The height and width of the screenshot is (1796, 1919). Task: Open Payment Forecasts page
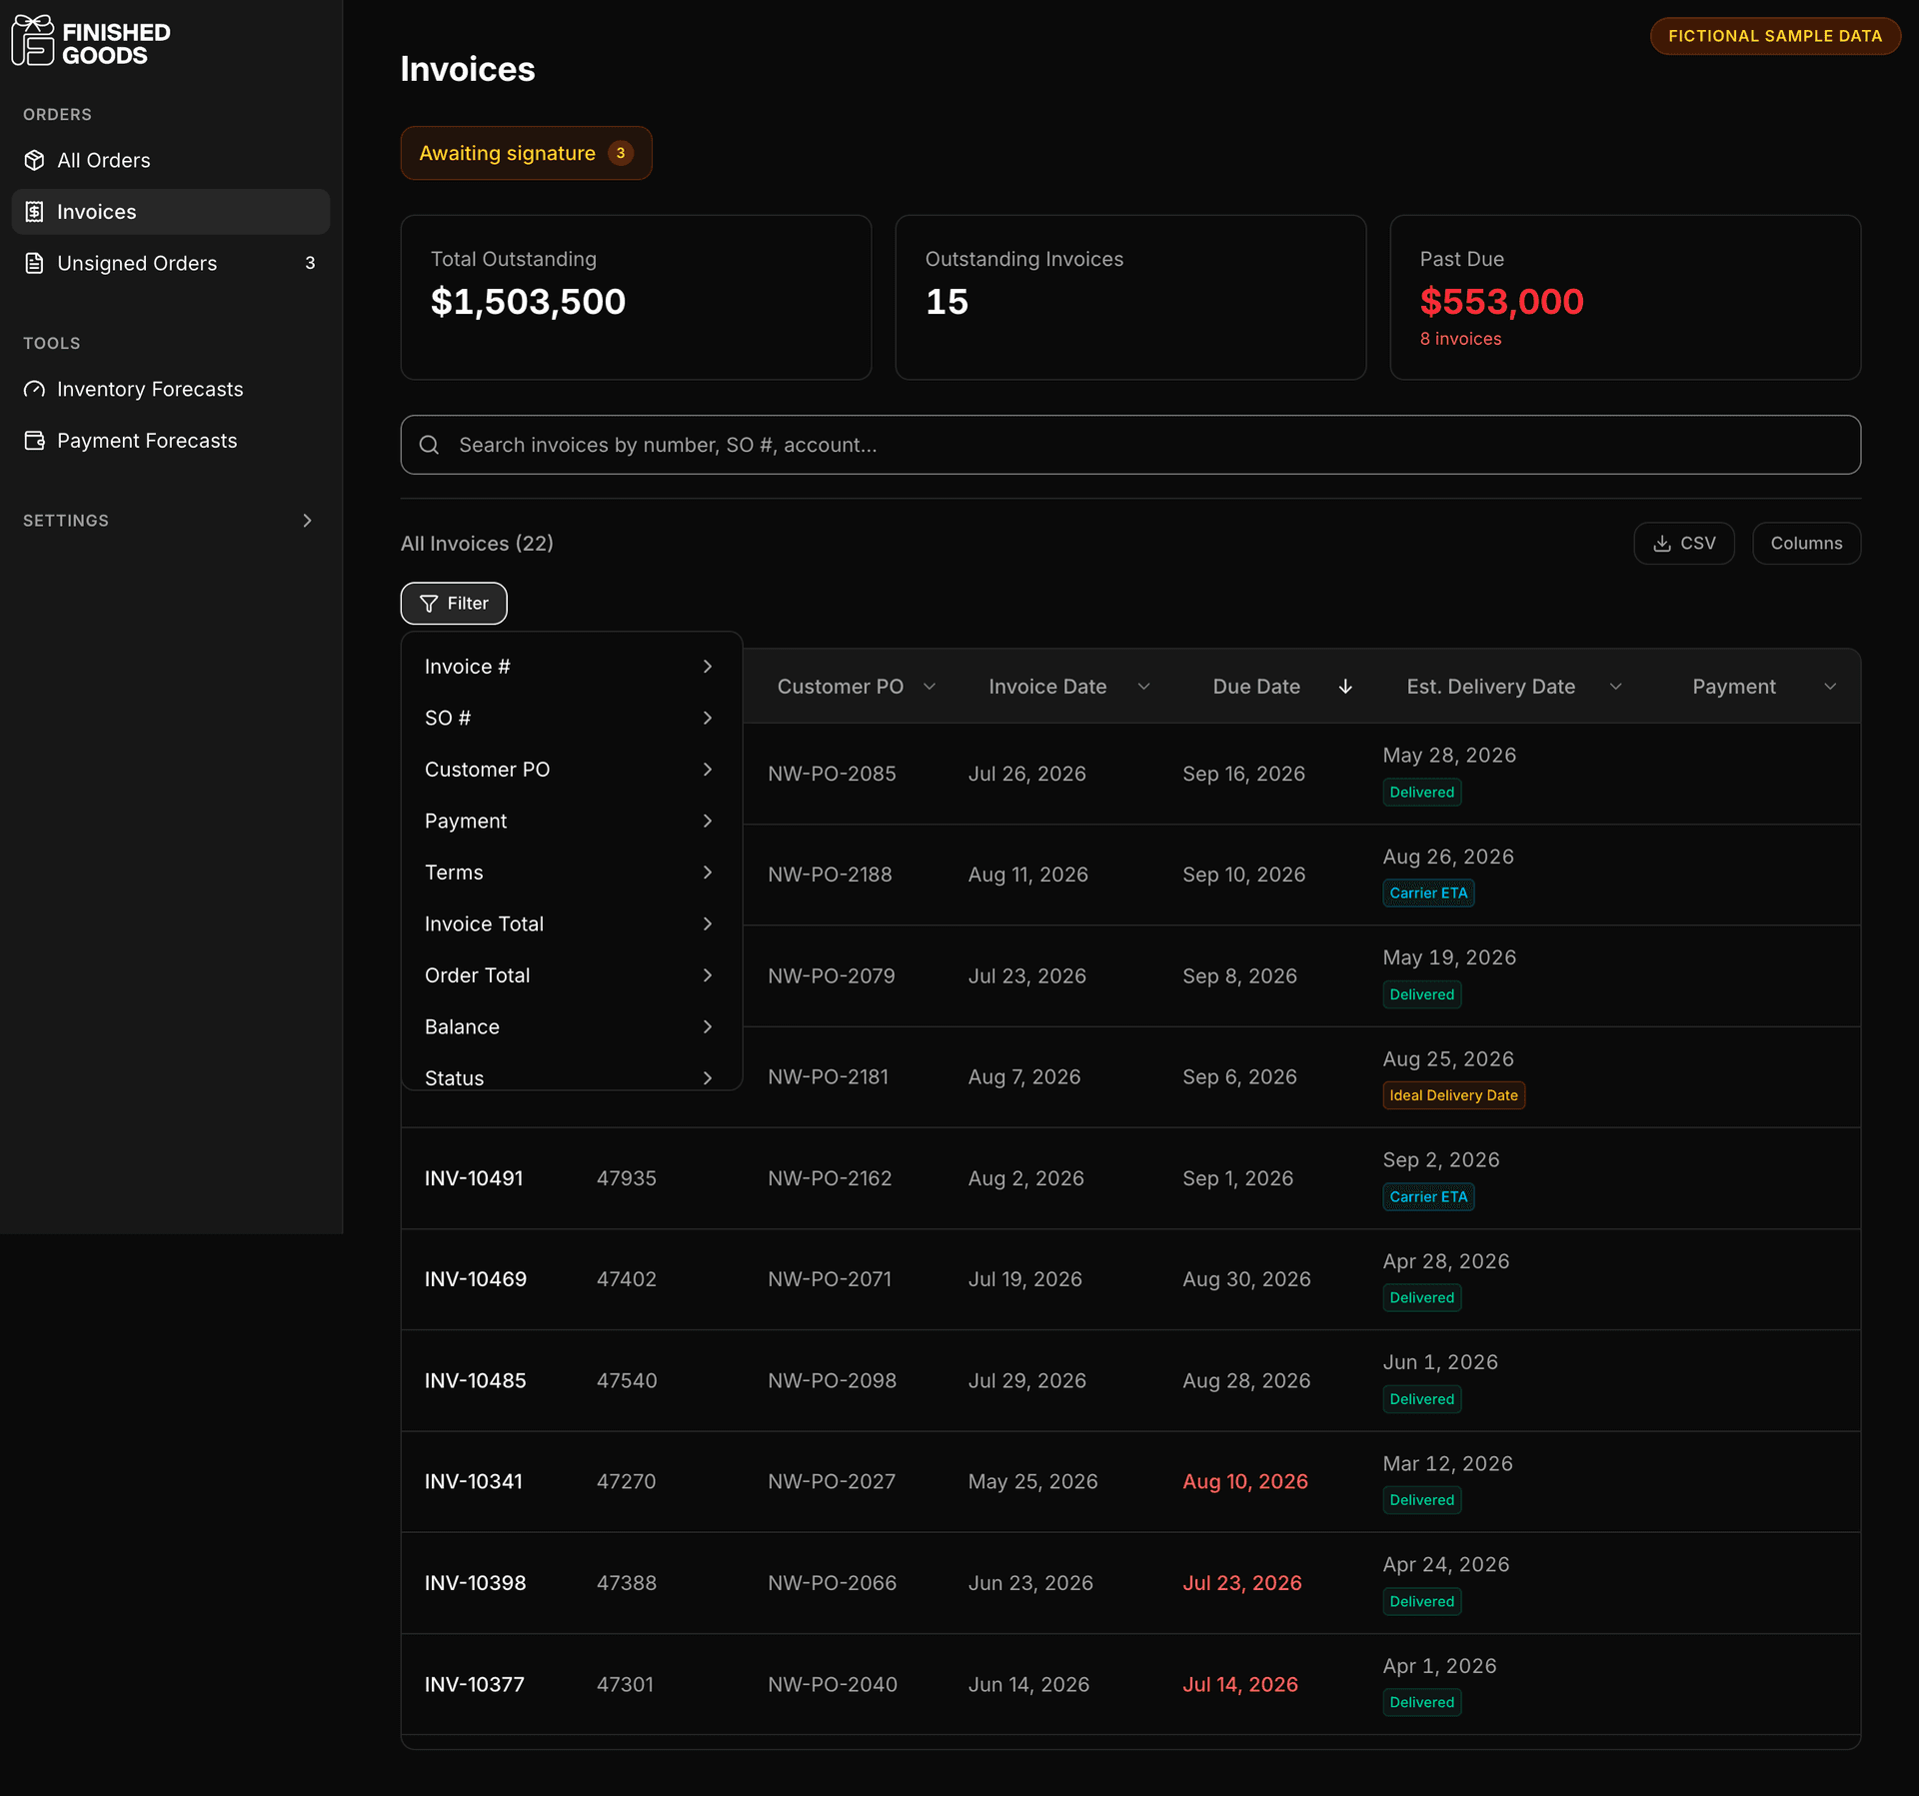click(x=171, y=441)
